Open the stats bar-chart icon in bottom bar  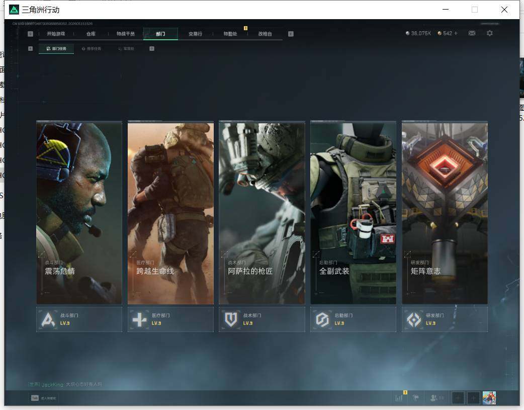tap(399, 398)
